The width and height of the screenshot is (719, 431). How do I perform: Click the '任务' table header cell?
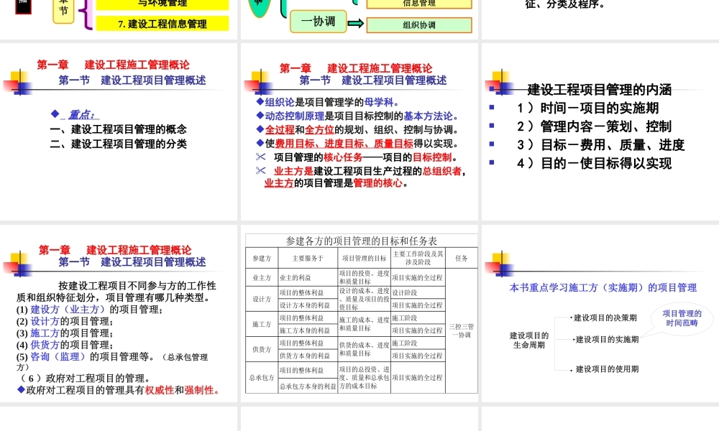tap(462, 259)
